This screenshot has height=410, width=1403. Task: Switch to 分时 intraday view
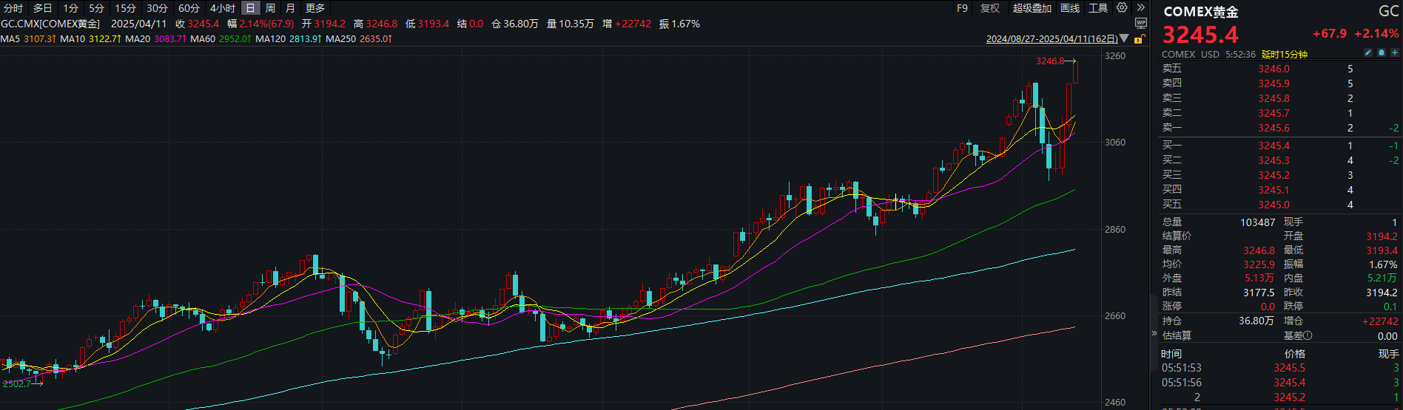pyautogui.click(x=13, y=8)
